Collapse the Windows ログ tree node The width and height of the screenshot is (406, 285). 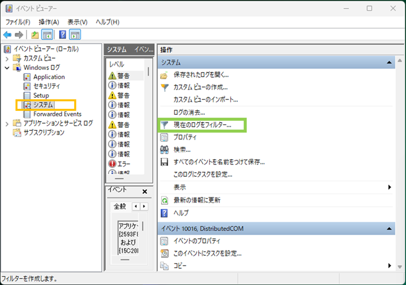(x=7, y=68)
